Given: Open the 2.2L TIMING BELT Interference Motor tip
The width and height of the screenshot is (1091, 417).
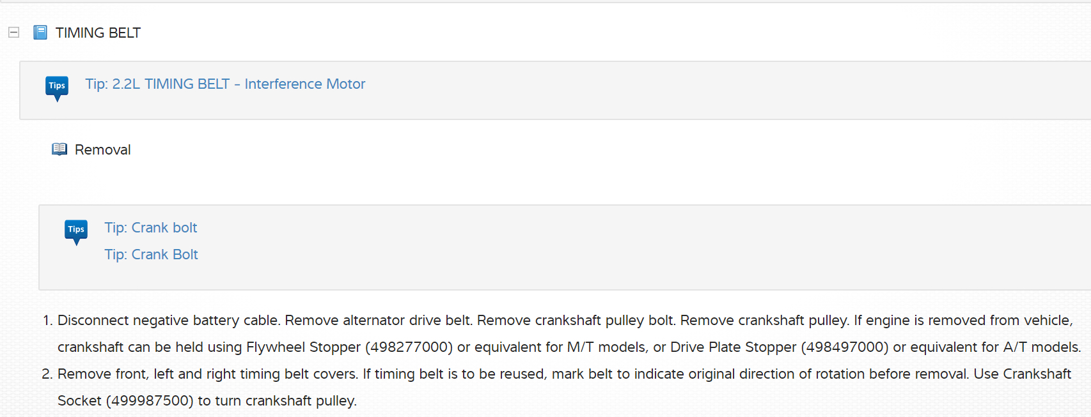Looking at the screenshot, I should tap(225, 84).
